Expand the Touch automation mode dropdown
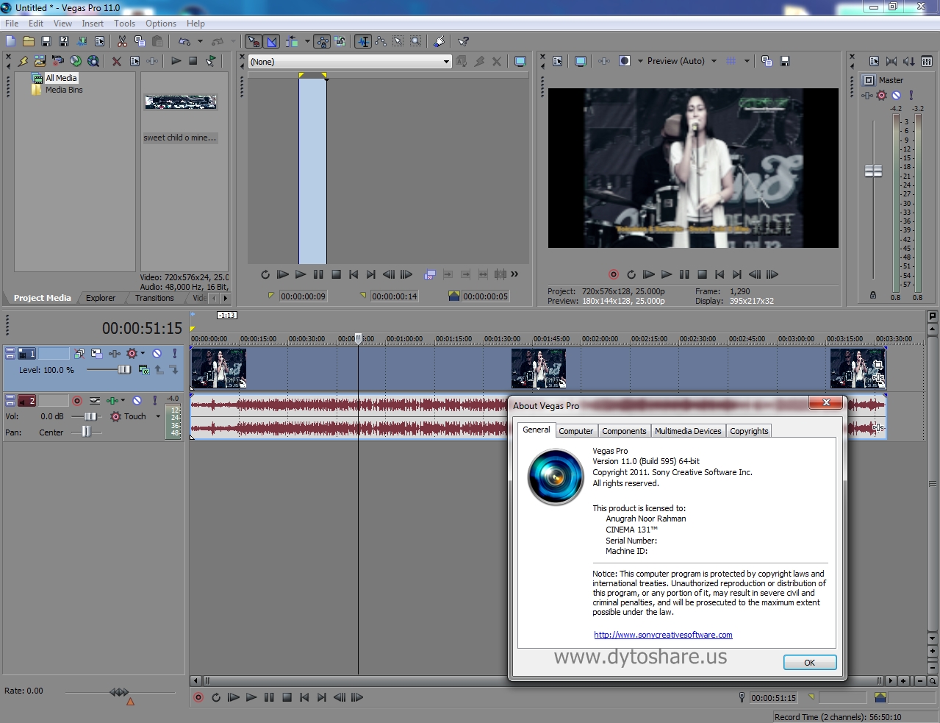 [158, 416]
